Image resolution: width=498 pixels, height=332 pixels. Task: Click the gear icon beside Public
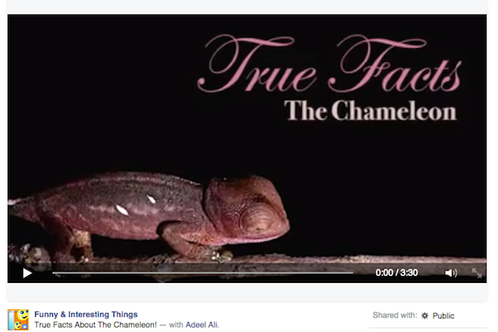424,315
